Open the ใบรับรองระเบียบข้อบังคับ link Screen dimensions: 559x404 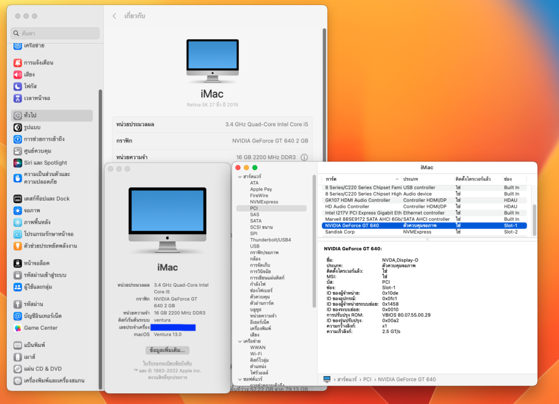[167, 363]
